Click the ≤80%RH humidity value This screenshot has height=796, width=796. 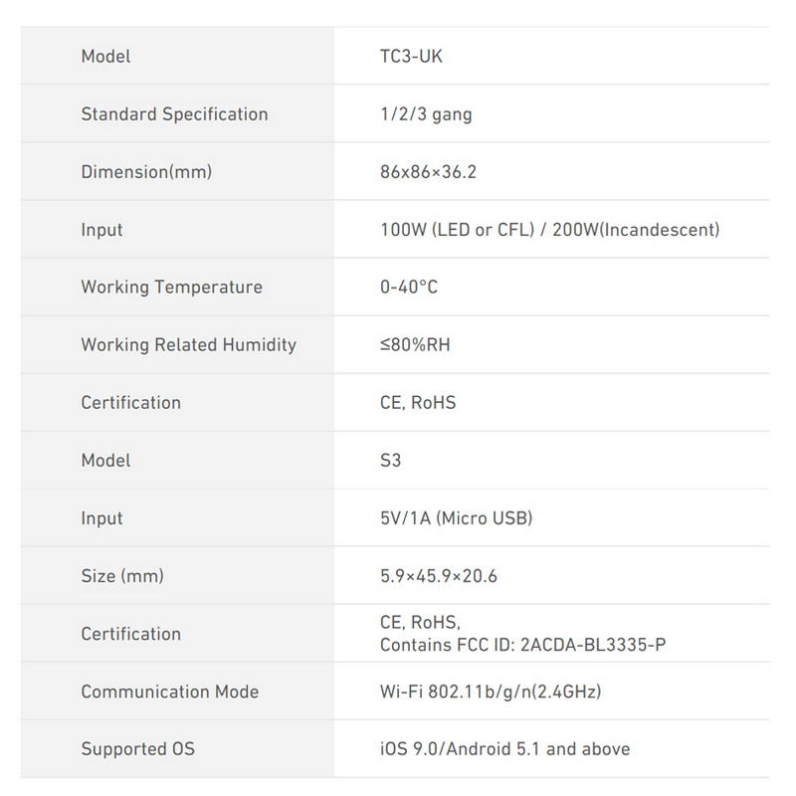coord(415,345)
